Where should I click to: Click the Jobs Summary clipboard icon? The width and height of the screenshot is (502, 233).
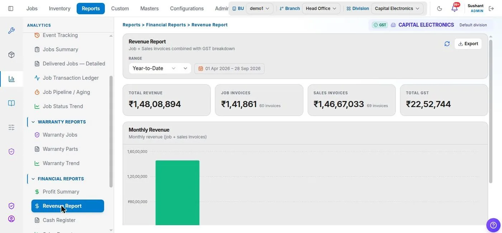(x=37, y=49)
